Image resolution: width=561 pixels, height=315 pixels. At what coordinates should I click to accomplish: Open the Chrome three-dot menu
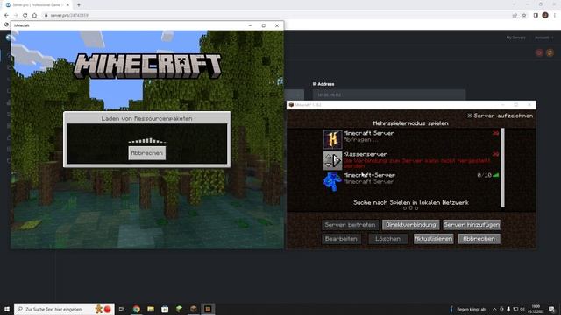coord(555,16)
